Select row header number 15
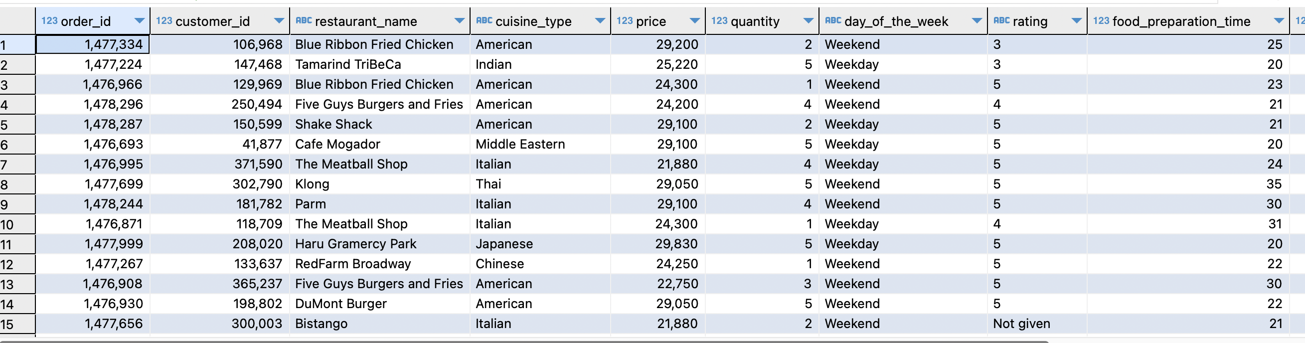Screen dimensions: 1305x343 (x=18, y=324)
